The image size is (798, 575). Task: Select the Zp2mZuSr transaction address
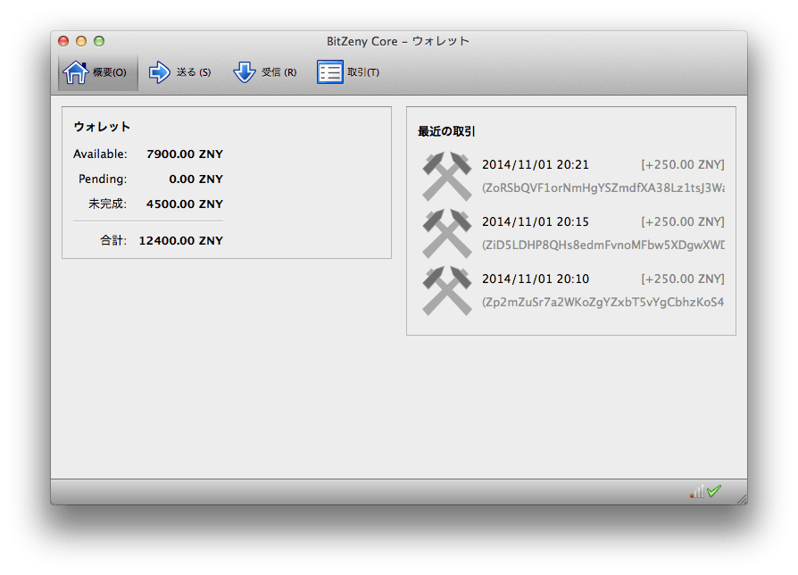[x=603, y=302]
